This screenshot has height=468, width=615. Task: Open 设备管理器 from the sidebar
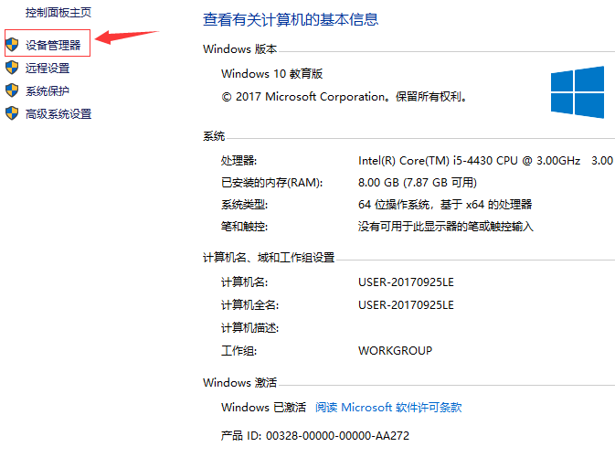53,45
